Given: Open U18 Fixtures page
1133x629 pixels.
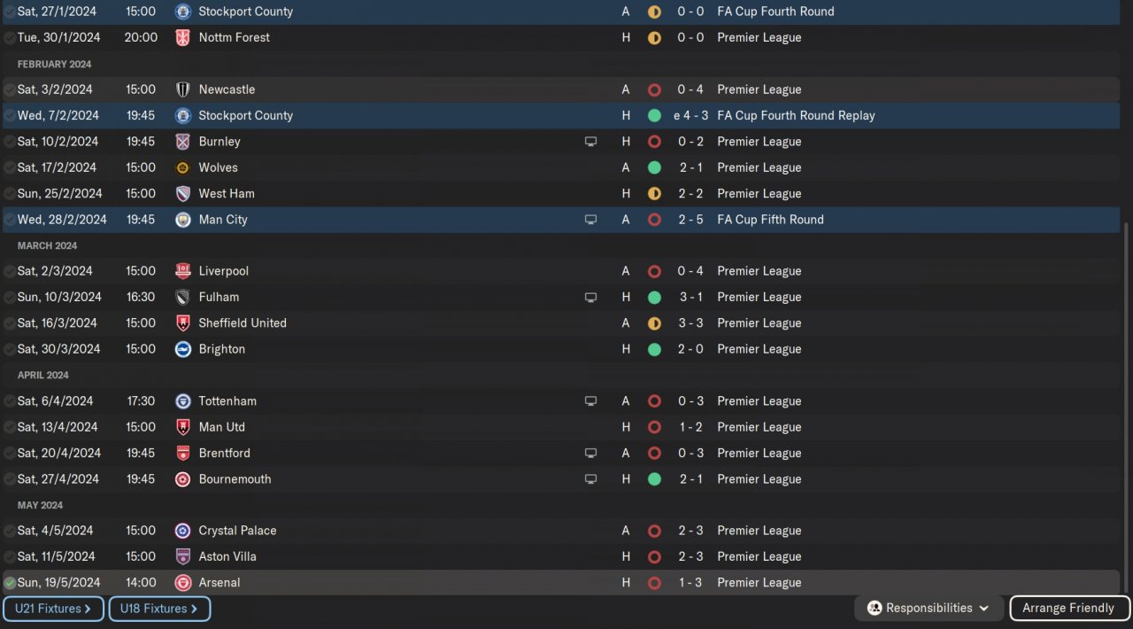Looking at the screenshot, I should pyautogui.click(x=159, y=609).
